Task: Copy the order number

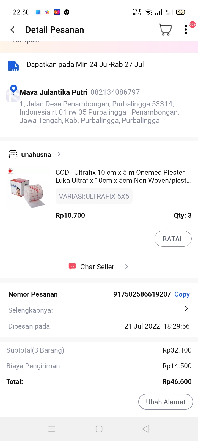Action: point(182,294)
